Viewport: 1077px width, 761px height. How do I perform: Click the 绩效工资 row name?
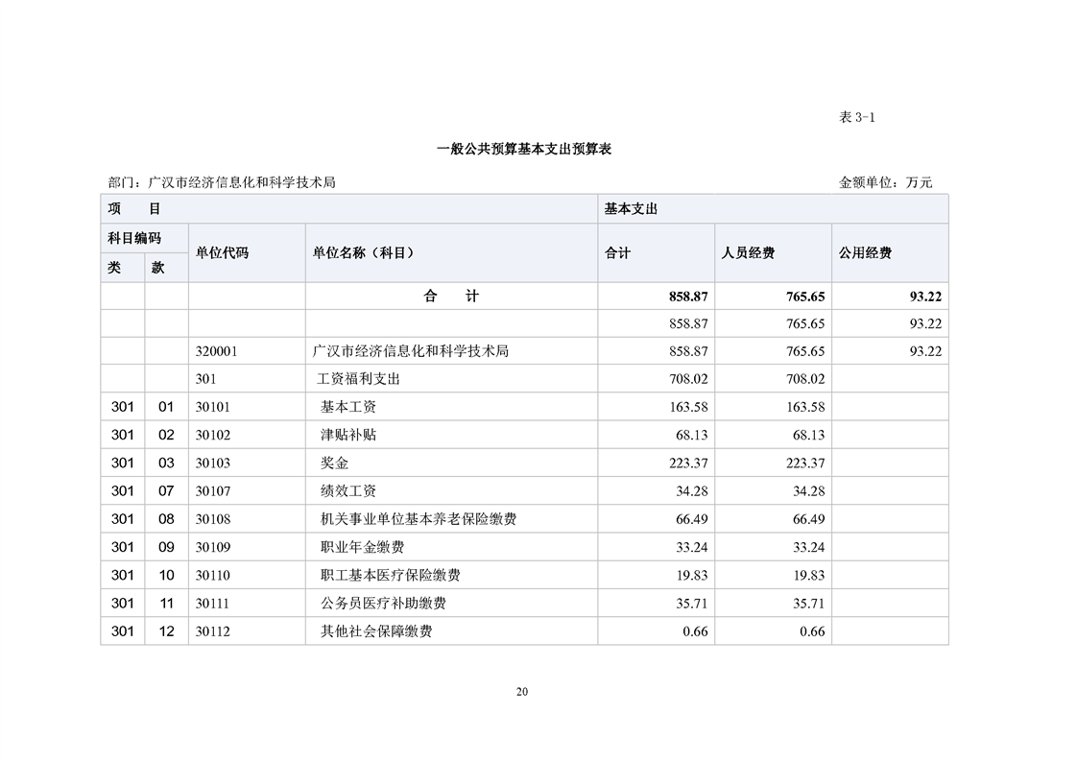pos(348,491)
